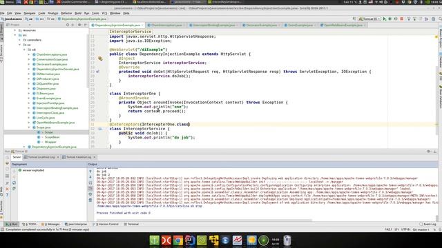
Task: Click the print icon in the Output toolbar
Action: point(90,194)
